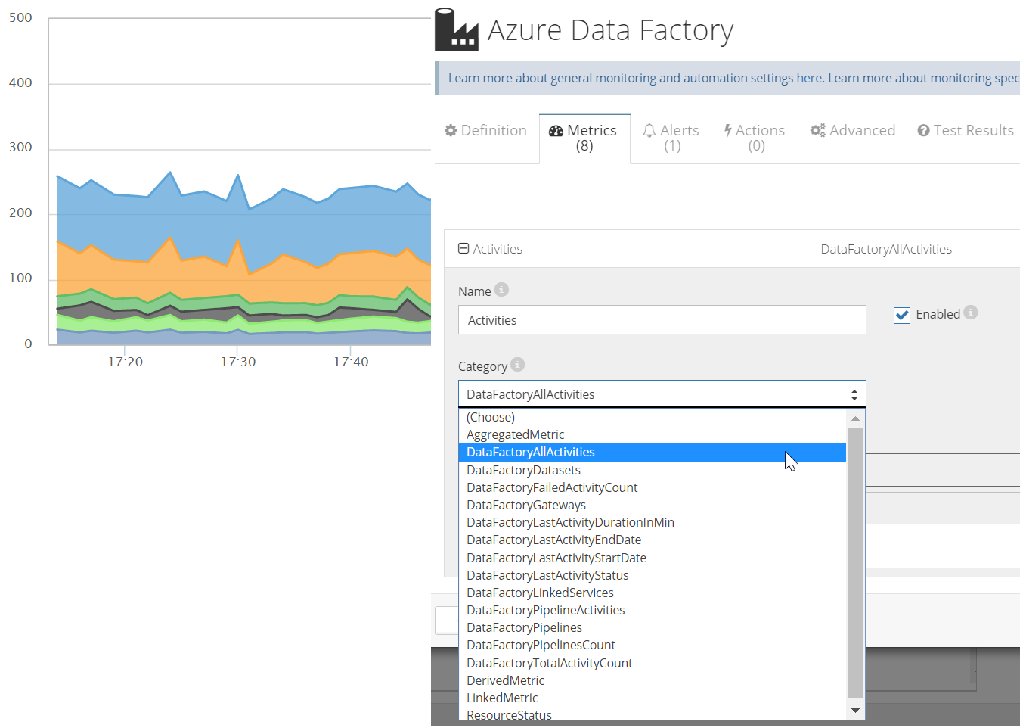Select DataFactoryFailedActivityCount option

click(652, 487)
